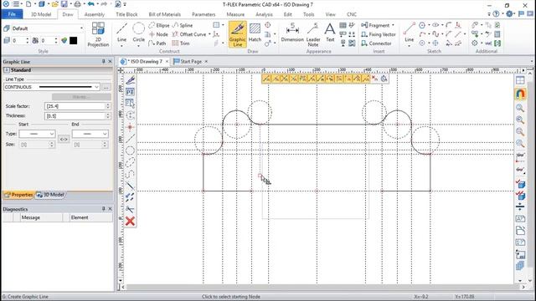Expand the Line tool dropdown arrow

121,45
